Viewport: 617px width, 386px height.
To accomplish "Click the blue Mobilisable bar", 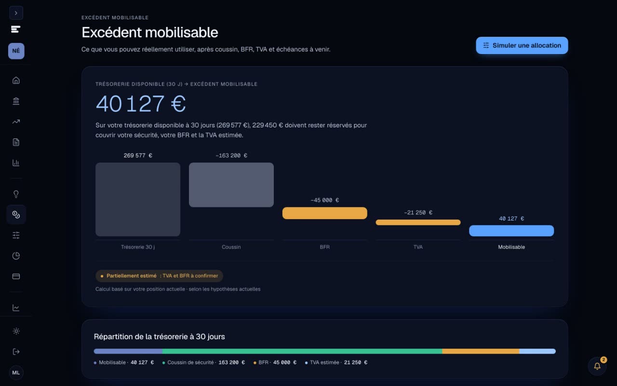I will 511,231.
